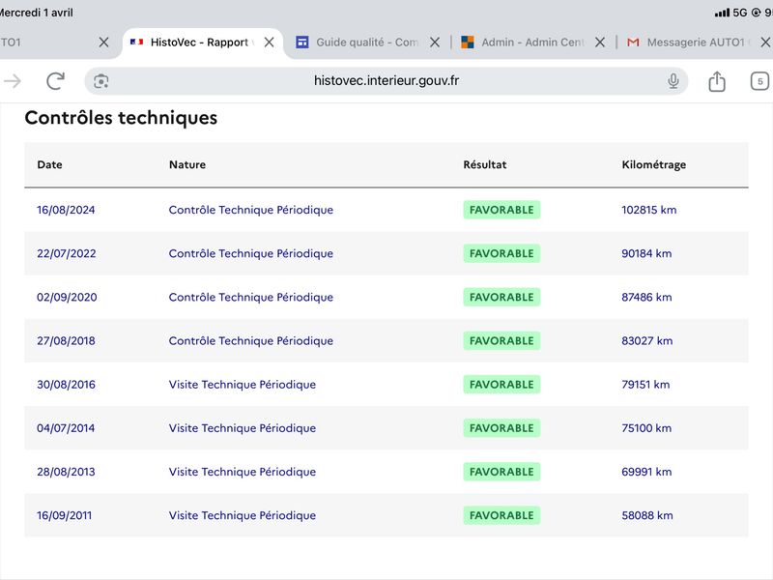773x580 pixels.
Task: Select the 102815 km mileage entry
Action: click(x=648, y=210)
